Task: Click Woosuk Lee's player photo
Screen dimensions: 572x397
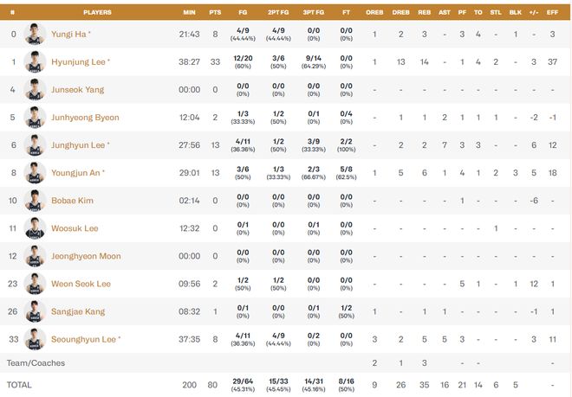Action: [35, 228]
